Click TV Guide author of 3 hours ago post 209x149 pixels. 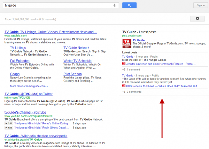[127, 75]
